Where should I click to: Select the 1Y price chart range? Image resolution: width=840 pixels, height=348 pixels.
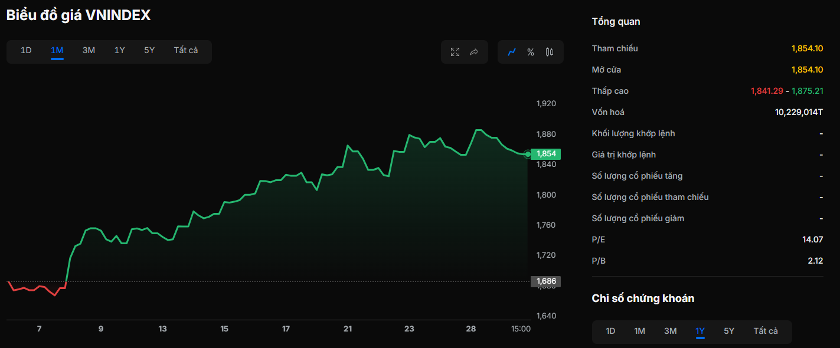(x=120, y=51)
